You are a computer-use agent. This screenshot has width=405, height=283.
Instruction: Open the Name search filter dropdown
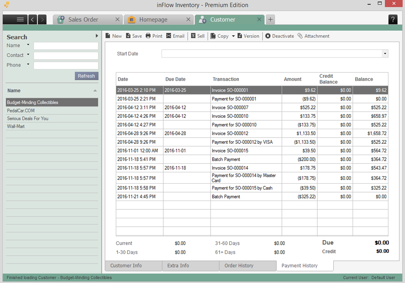(x=28, y=45)
